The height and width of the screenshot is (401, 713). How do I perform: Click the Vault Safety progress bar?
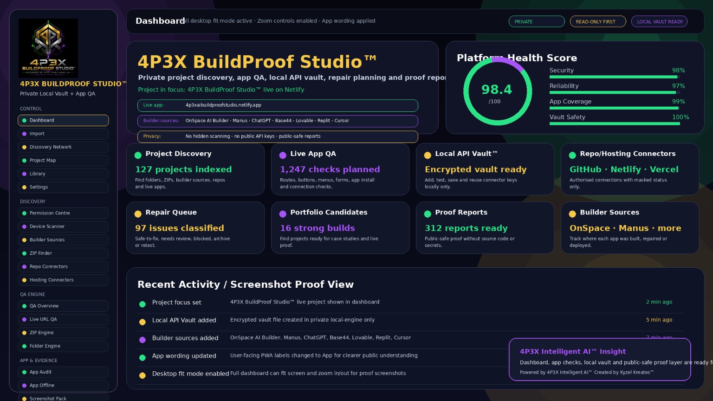[615, 123]
